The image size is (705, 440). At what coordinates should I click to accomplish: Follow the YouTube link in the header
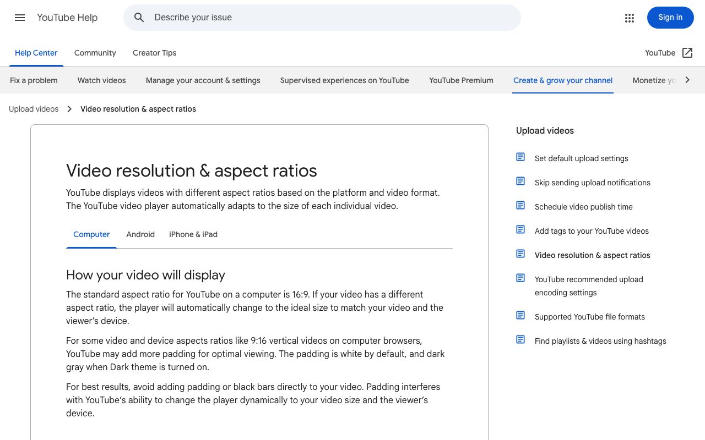coord(660,53)
